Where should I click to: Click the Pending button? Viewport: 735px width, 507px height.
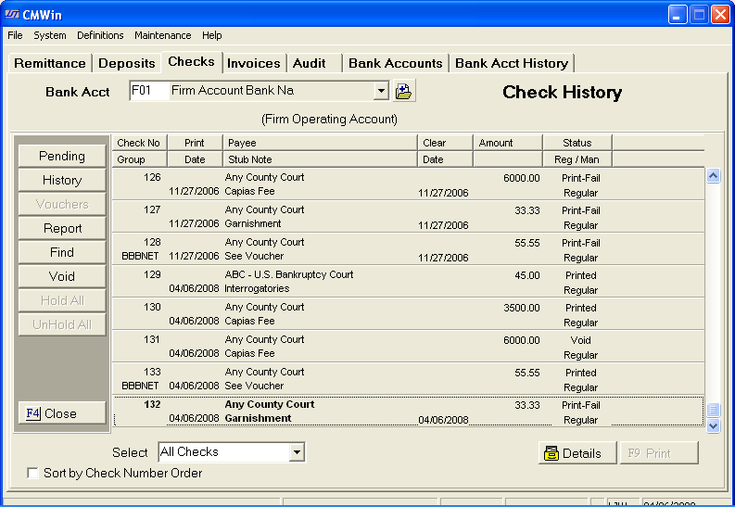tap(62, 156)
